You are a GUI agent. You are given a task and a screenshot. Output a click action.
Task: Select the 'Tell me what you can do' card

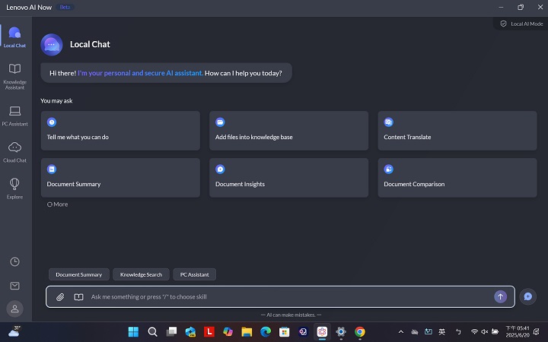(x=120, y=131)
